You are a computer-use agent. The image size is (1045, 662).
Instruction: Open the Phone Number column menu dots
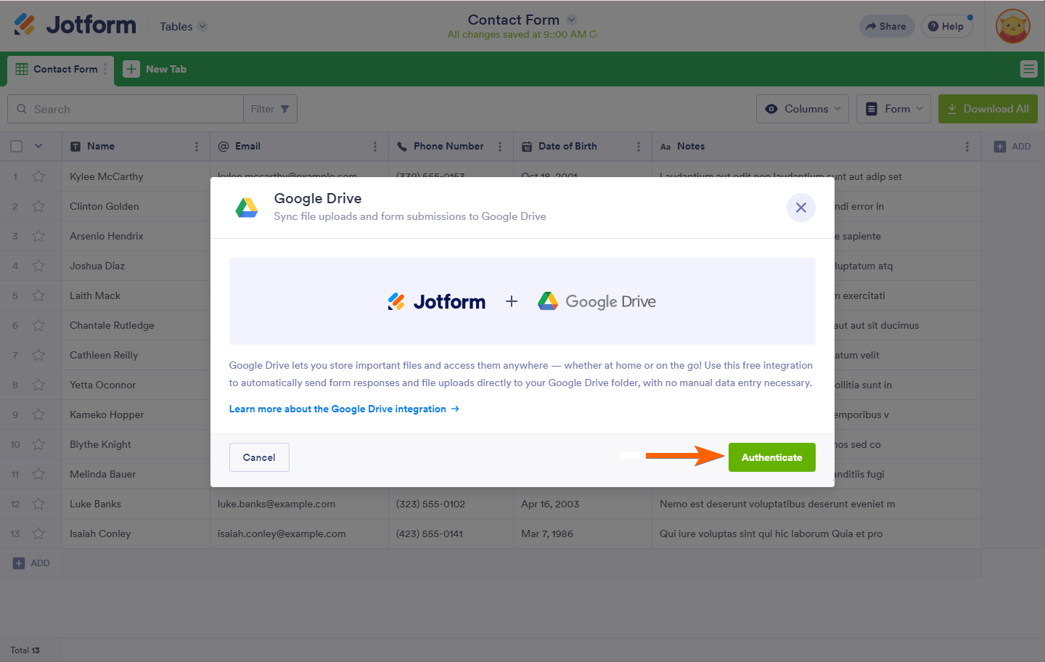click(x=500, y=147)
